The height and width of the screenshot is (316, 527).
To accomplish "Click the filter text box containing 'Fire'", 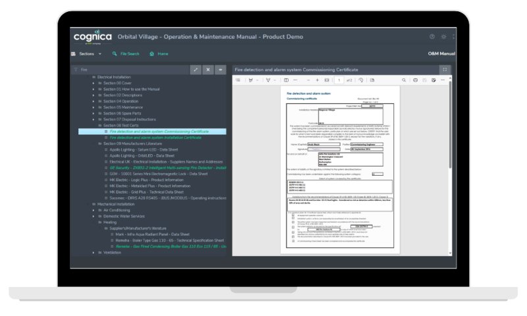I will [x=132, y=69].
